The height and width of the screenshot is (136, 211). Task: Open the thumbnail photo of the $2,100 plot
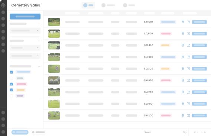(54, 104)
